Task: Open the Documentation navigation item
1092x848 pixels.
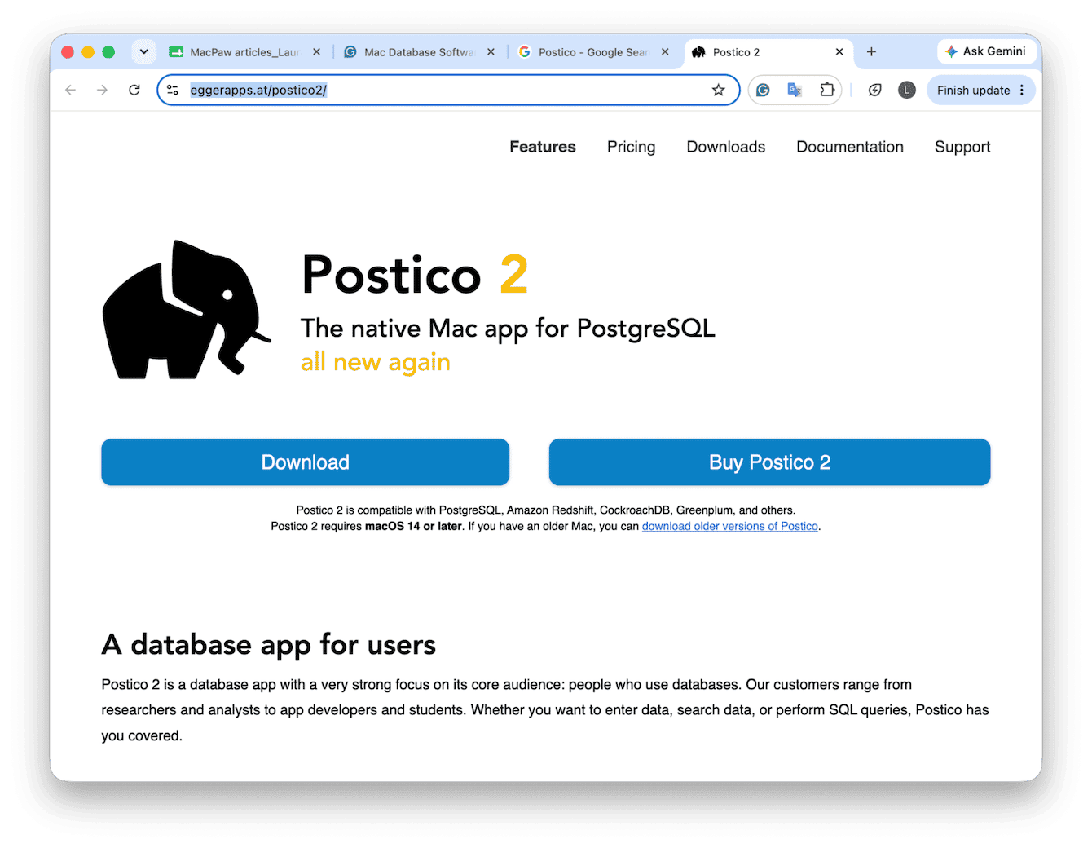Action: click(x=850, y=147)
